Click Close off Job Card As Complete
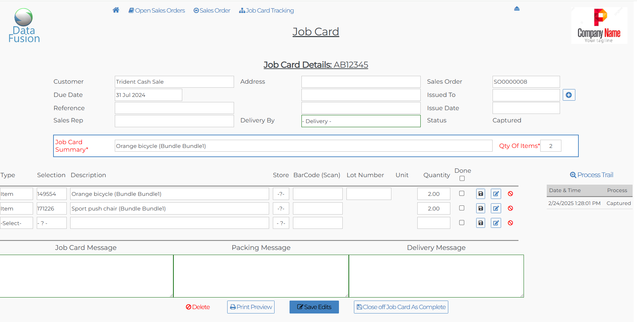637x322 pixels. click(401, 307)
